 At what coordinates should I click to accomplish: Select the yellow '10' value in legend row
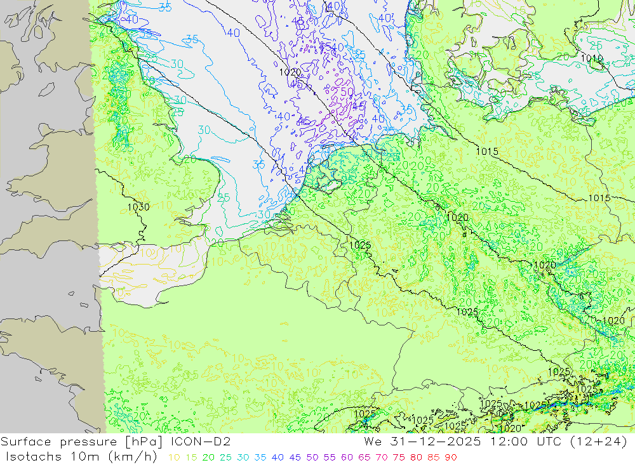click(x=174, y=457)
